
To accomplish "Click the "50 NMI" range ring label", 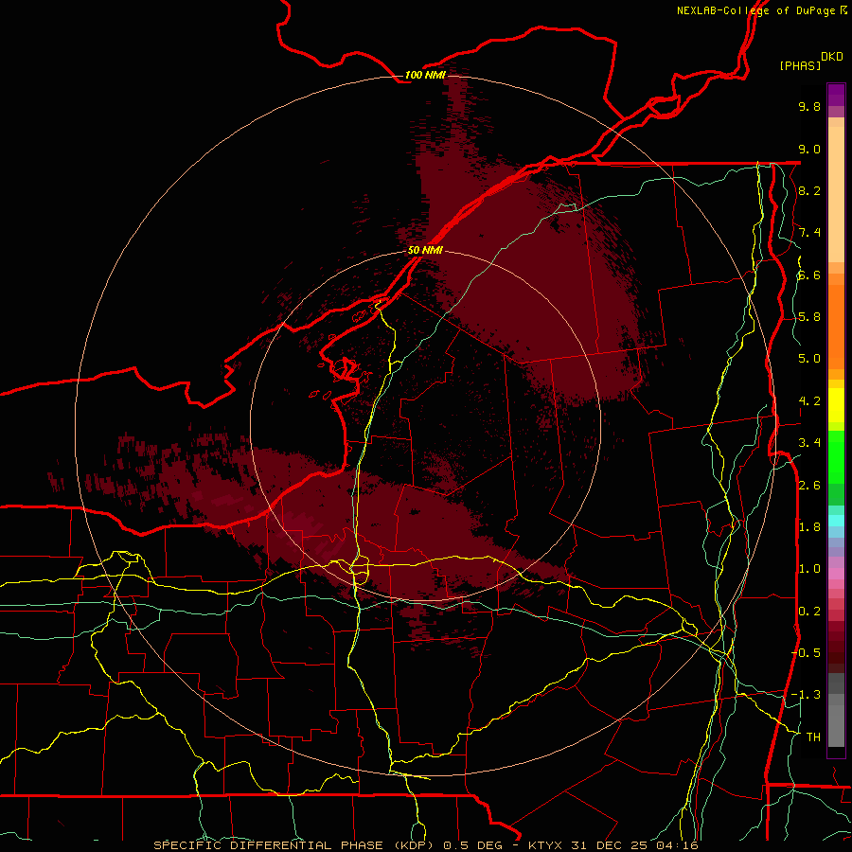I will [425, 250].
